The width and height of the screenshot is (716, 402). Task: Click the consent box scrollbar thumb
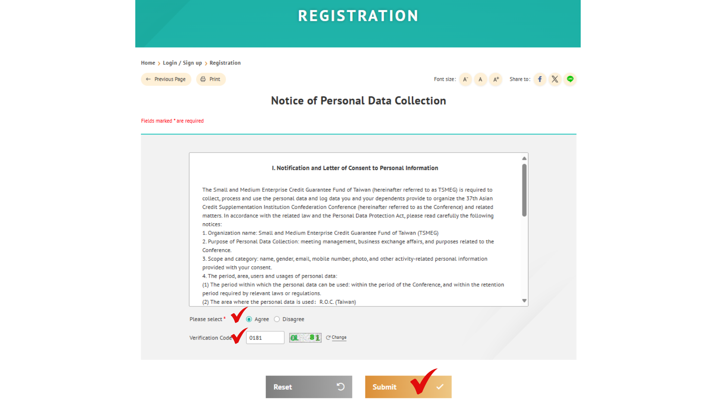click(x=524, y=190)
